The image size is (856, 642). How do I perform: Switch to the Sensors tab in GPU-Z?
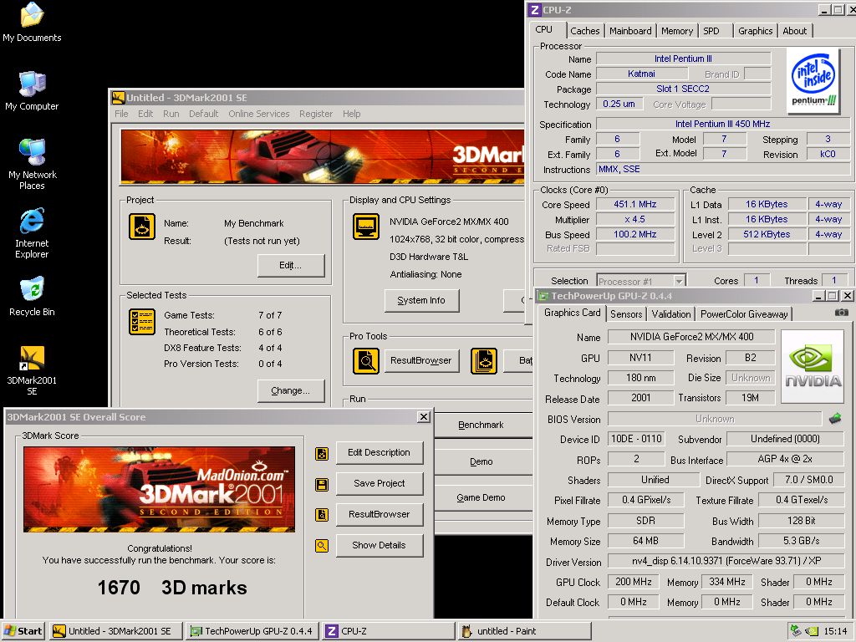tap(626, 314)
